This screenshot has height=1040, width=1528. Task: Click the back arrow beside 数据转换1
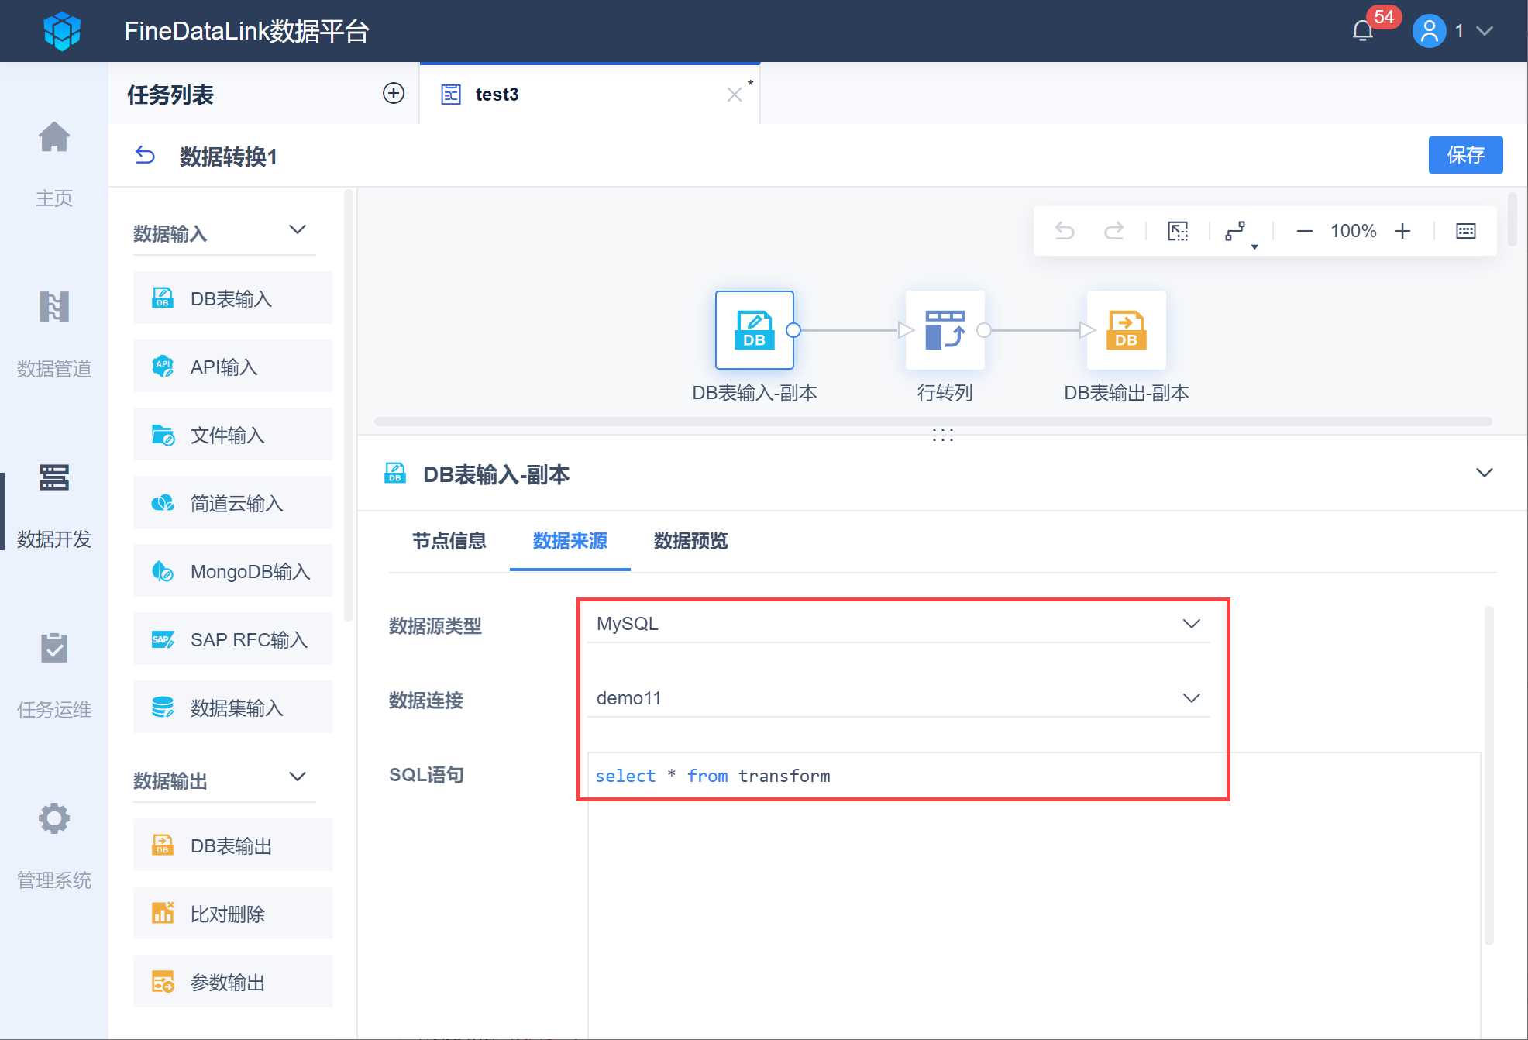[x=145, y=156]
